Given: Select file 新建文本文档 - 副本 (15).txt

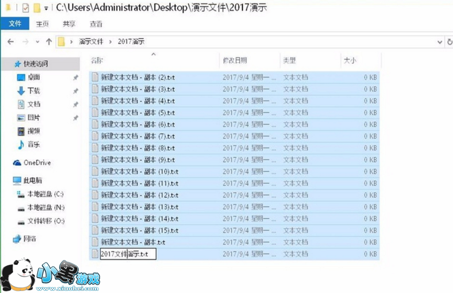Looking at the screenshot, I should point(234,230).
